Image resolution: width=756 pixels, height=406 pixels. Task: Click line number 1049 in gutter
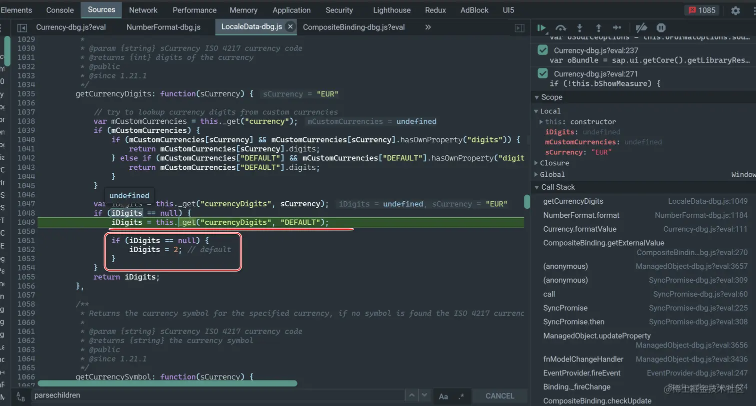(26, 222)
